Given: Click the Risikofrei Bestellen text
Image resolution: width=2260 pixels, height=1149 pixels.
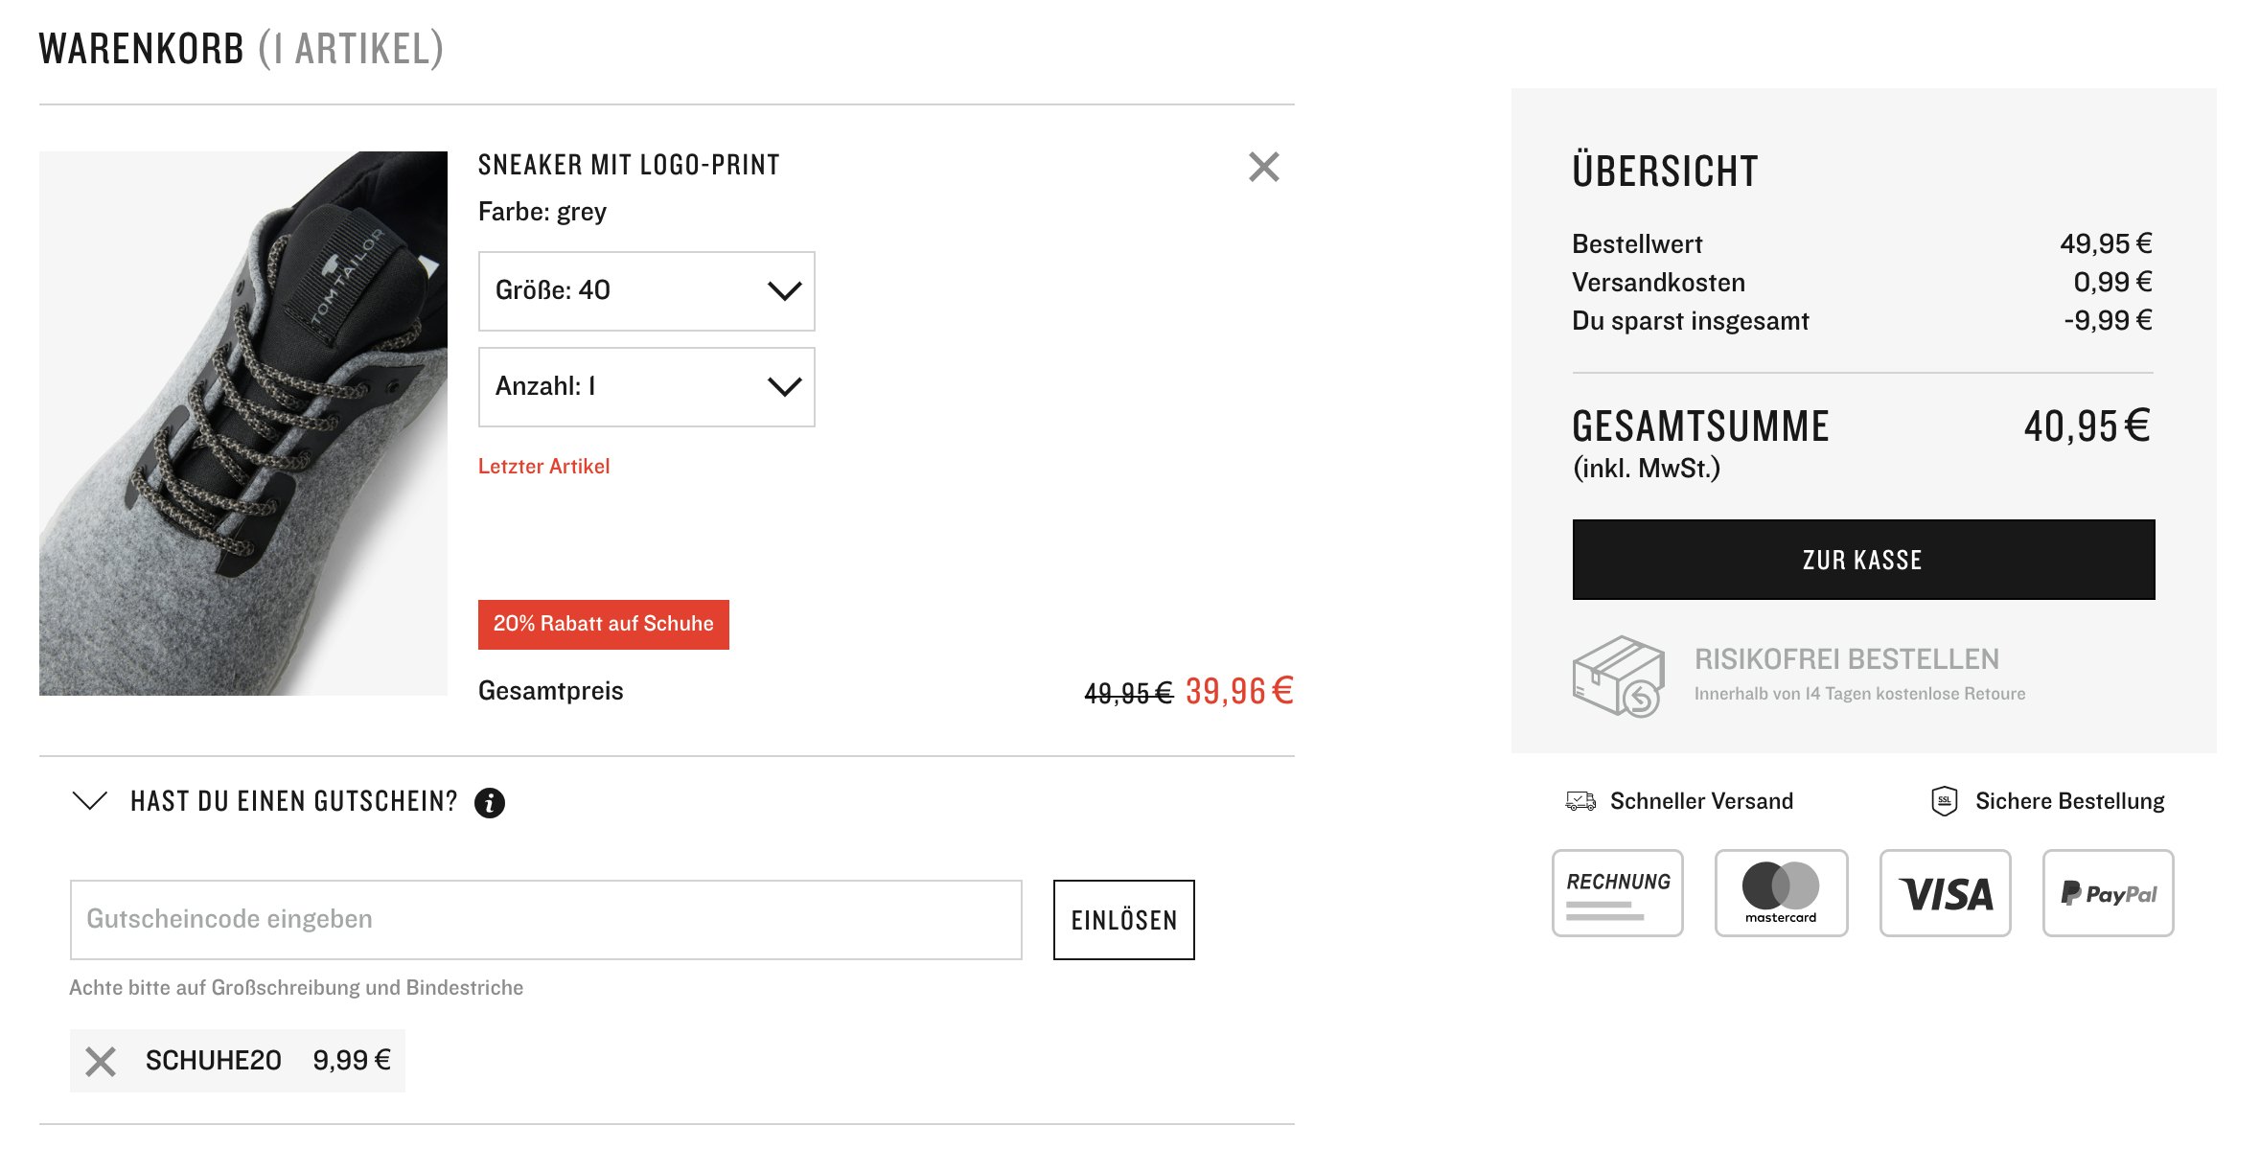Looking at the screenshot, I should click(x=1846, y=659).
